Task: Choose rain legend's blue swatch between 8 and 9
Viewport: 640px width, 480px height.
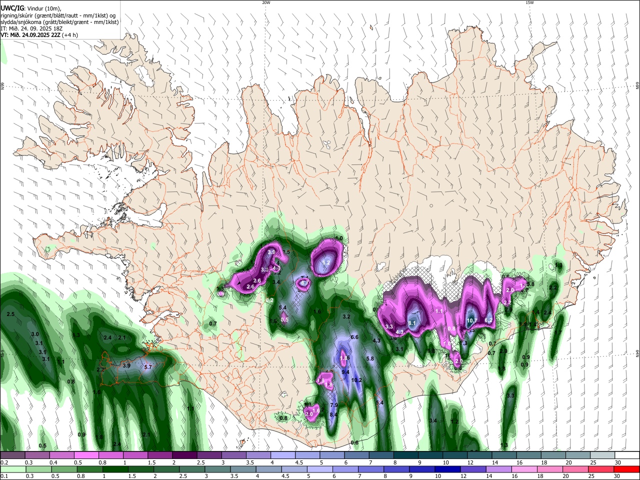Action: coord(396,469)
